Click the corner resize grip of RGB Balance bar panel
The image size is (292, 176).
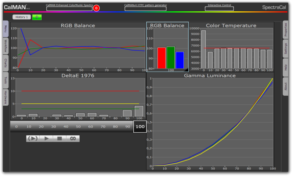pos(186,70)
